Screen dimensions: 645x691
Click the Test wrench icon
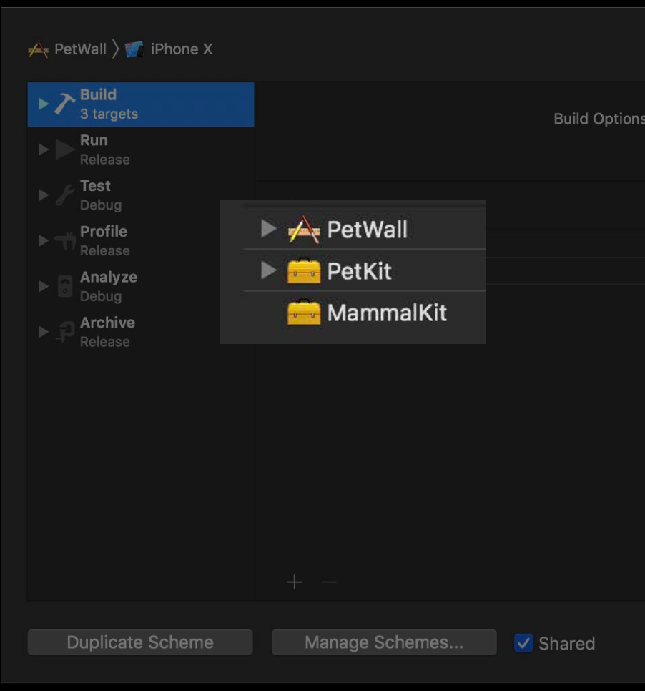click(65, 195)
